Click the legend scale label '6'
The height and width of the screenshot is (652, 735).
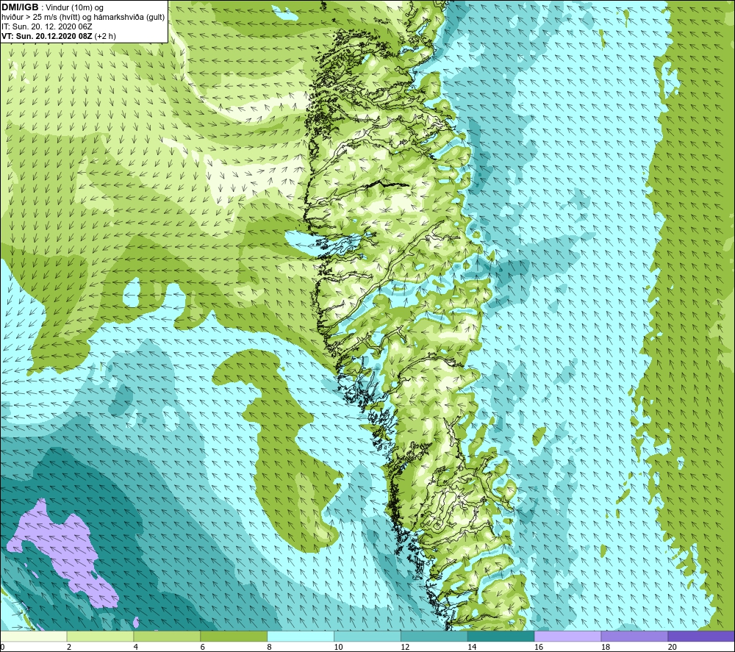click(x=203, y=647)
